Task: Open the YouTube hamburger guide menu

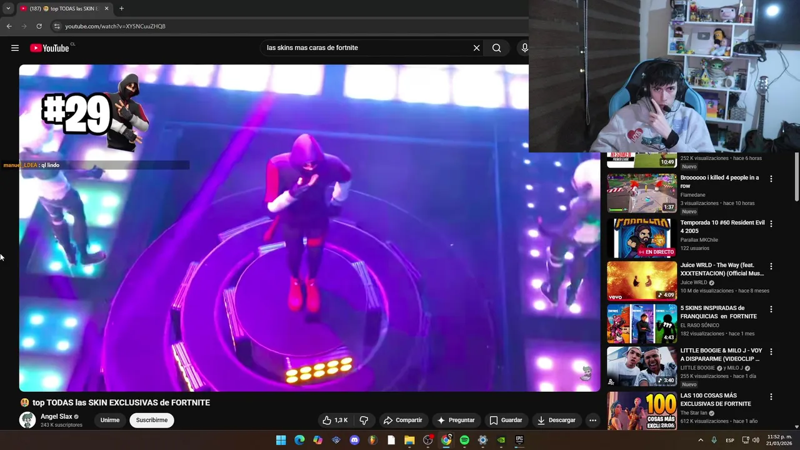Action: [x=15, y=48]
